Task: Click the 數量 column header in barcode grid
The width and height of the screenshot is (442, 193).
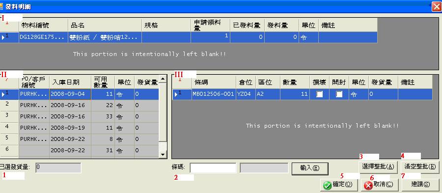Action: 295,83
